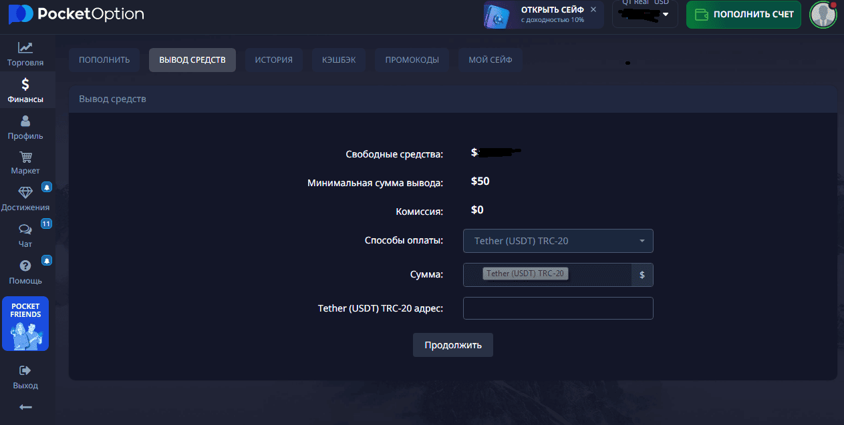Open the ИСТОРИЯ tab
This screenshot has width=844, height=425.
(273, 60)
